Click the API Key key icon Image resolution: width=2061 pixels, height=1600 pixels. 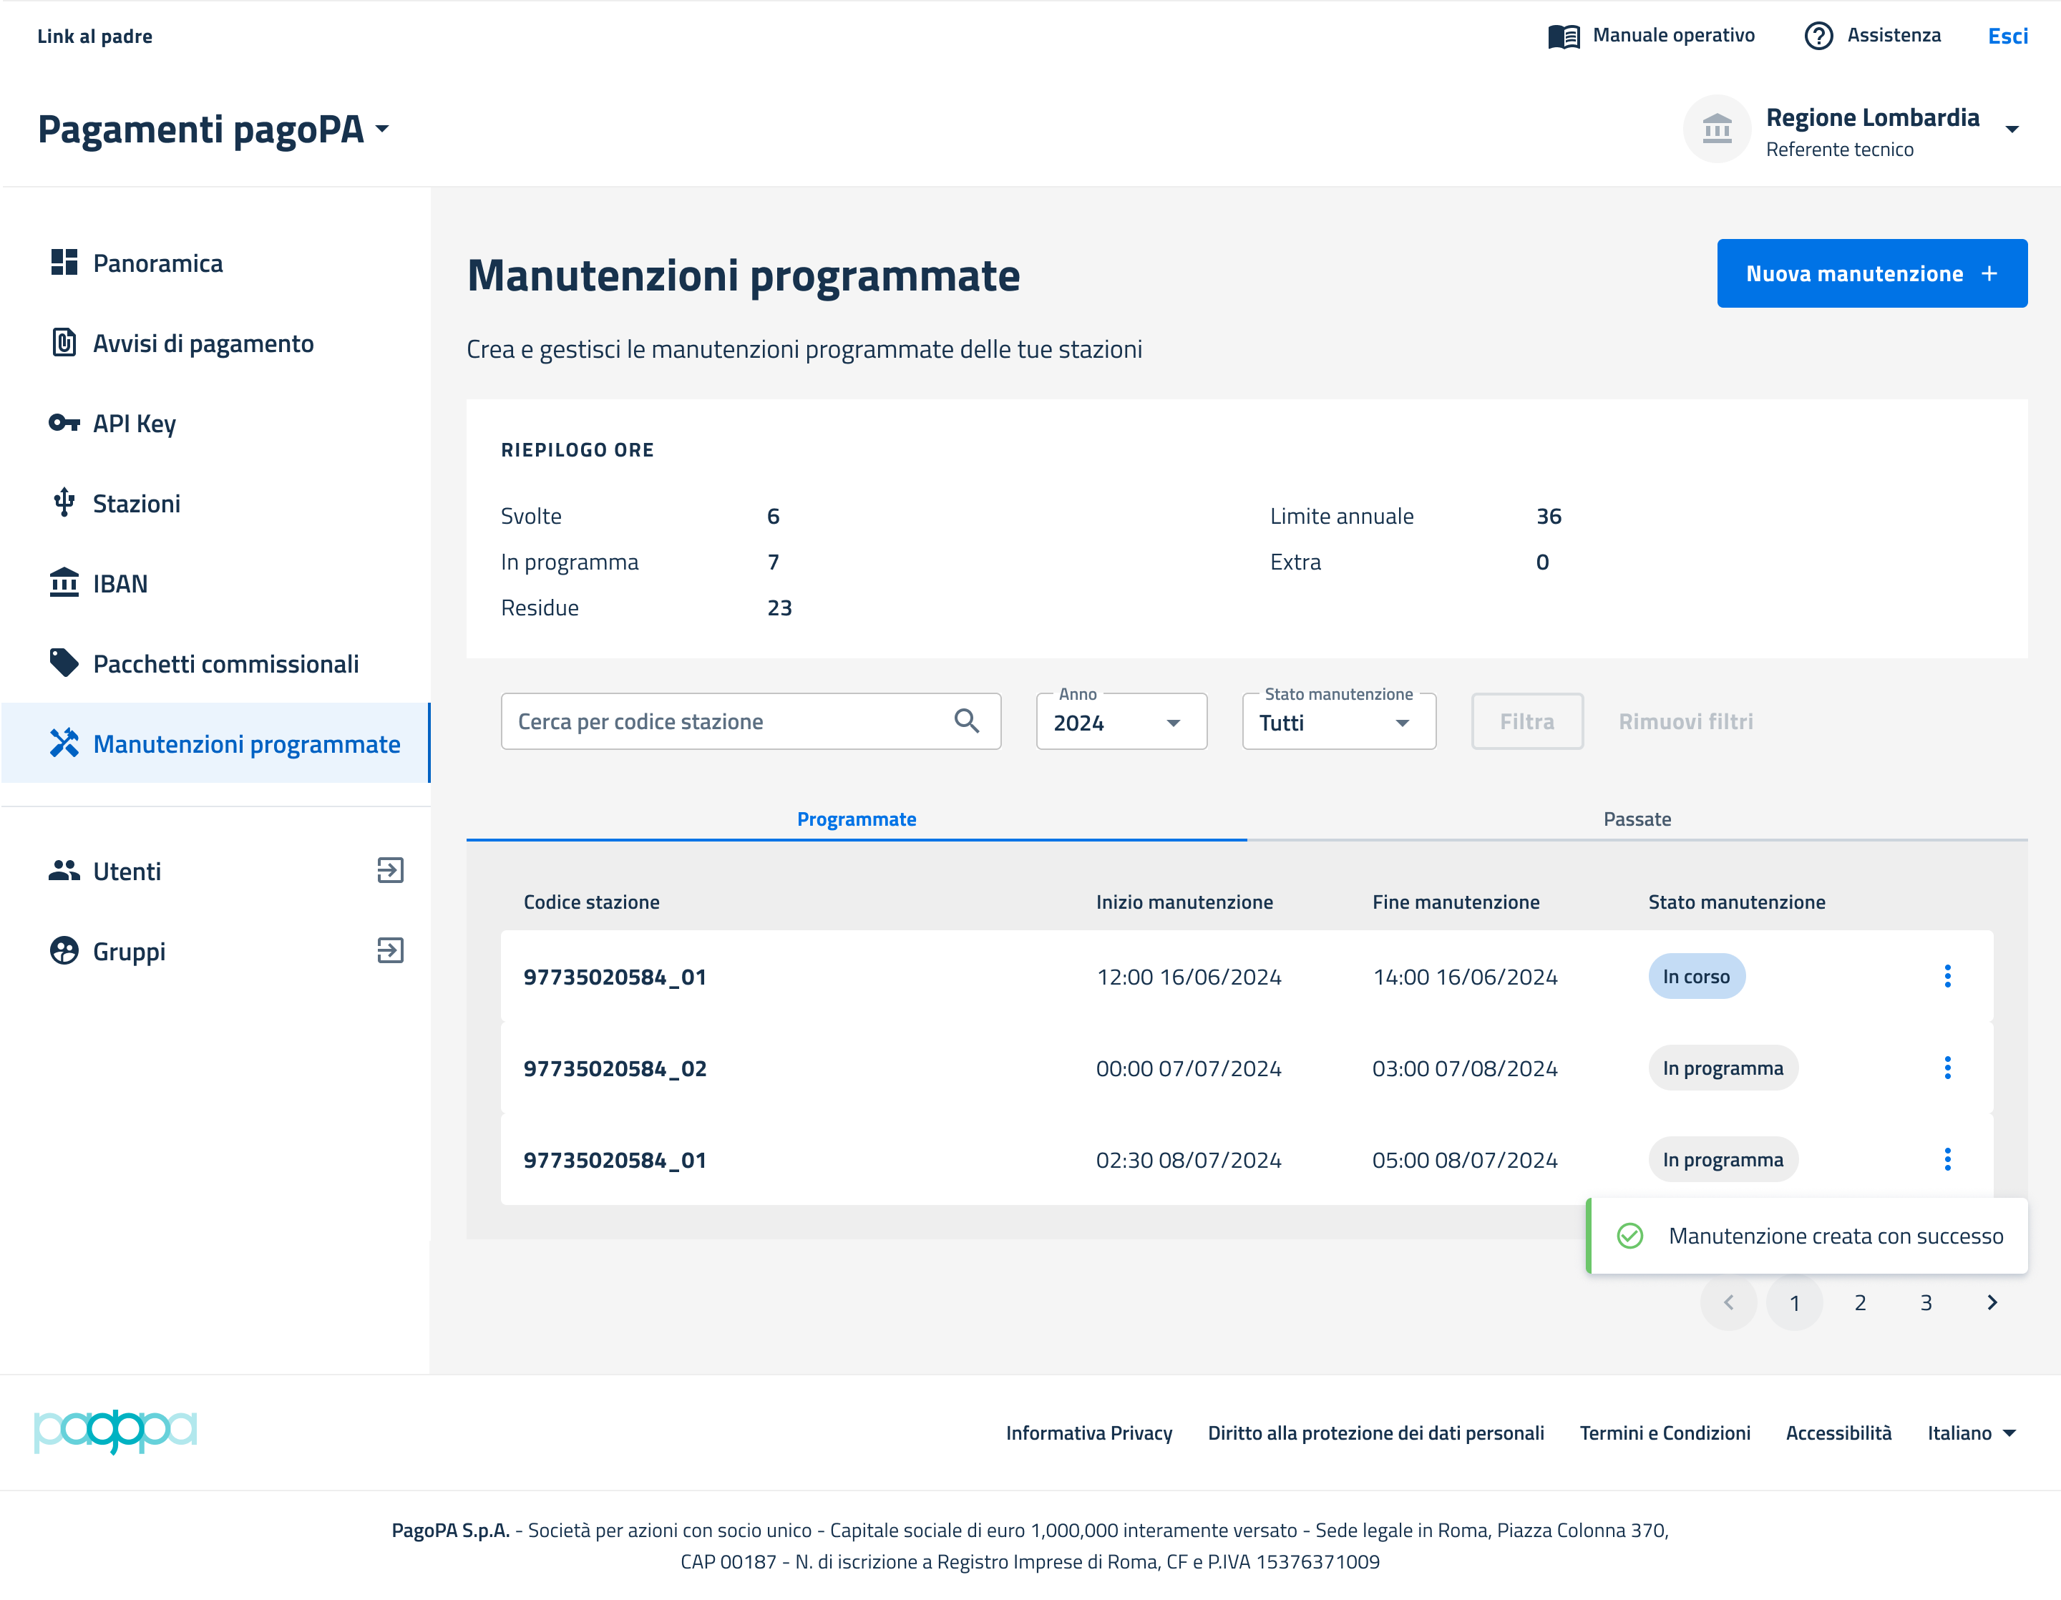[x=63, y=423]
